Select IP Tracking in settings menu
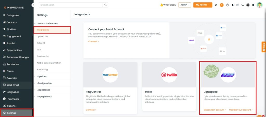Viewport: 266px width, 117px height. (42, 70)
